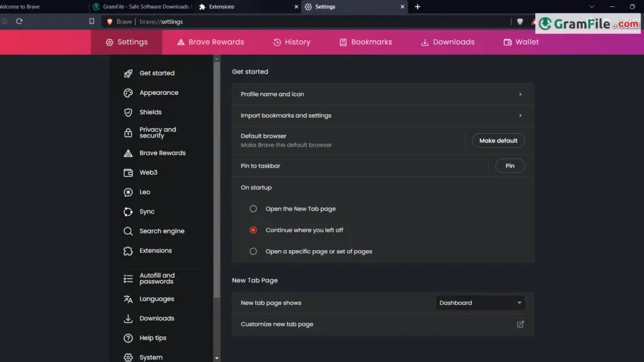The height and width of the screenshot is (362, 644).
Task: Click the Make default button
Action: pos(498,141)
